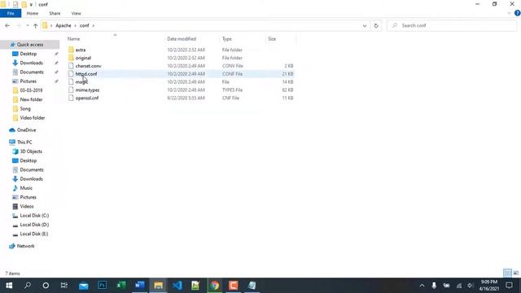
Task: Open Word from the taskbar
Action: point(139,286)
